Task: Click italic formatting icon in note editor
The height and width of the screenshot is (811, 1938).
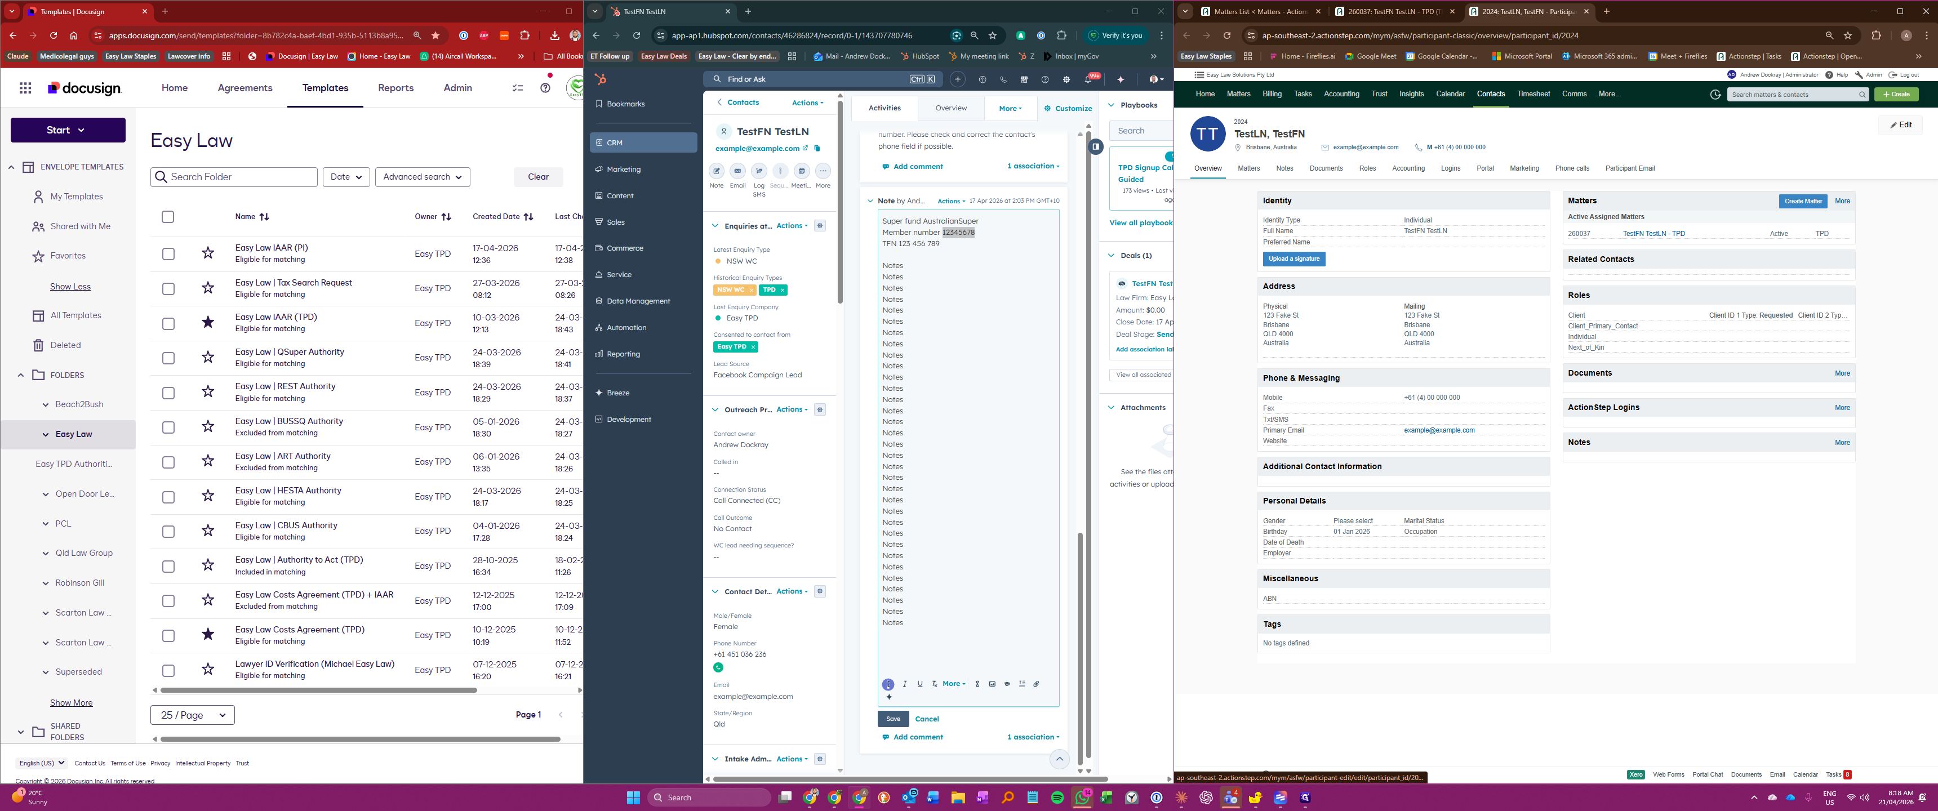Action: 904,684
